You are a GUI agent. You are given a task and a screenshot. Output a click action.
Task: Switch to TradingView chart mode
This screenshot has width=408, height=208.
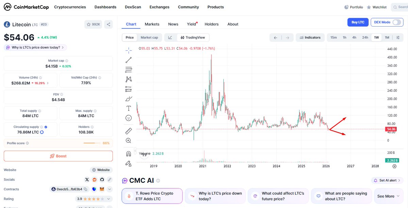(193, 37)
